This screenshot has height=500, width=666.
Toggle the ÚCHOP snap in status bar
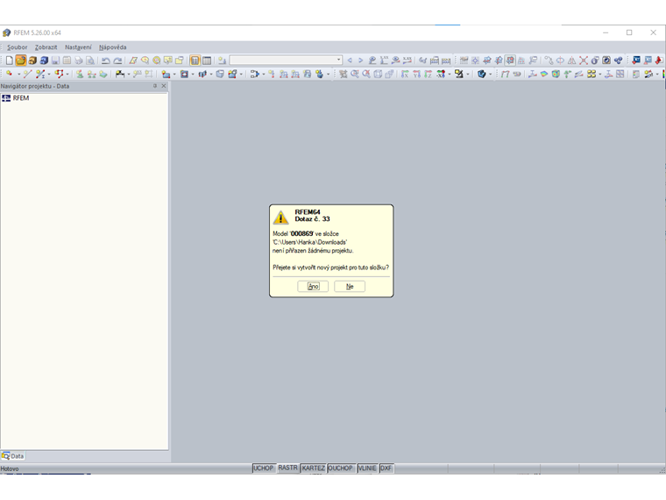(x=264, y=468)
